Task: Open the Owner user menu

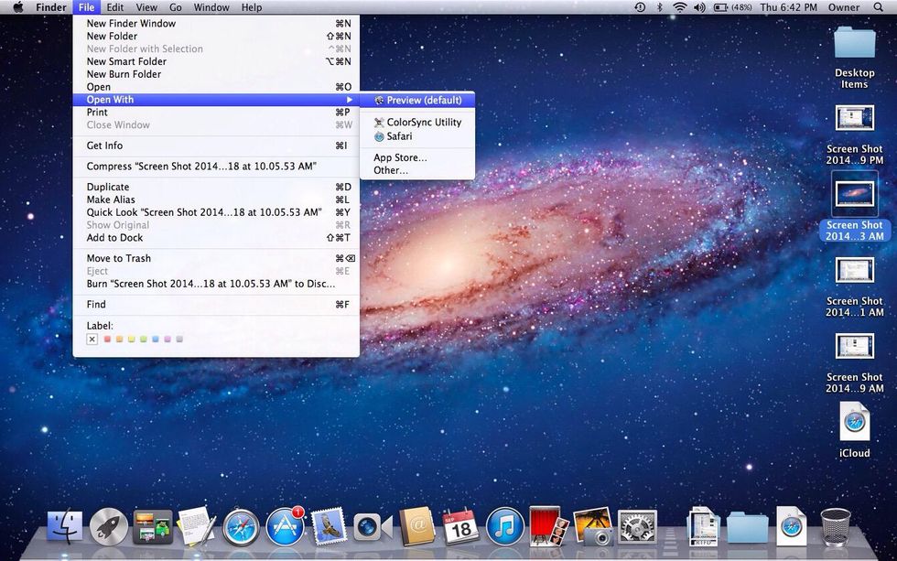Action: click(844, 7)
